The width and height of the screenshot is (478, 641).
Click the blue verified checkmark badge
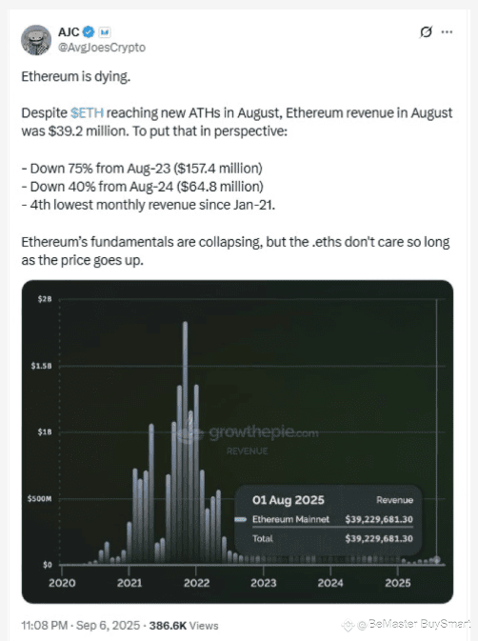pos(89,31)
